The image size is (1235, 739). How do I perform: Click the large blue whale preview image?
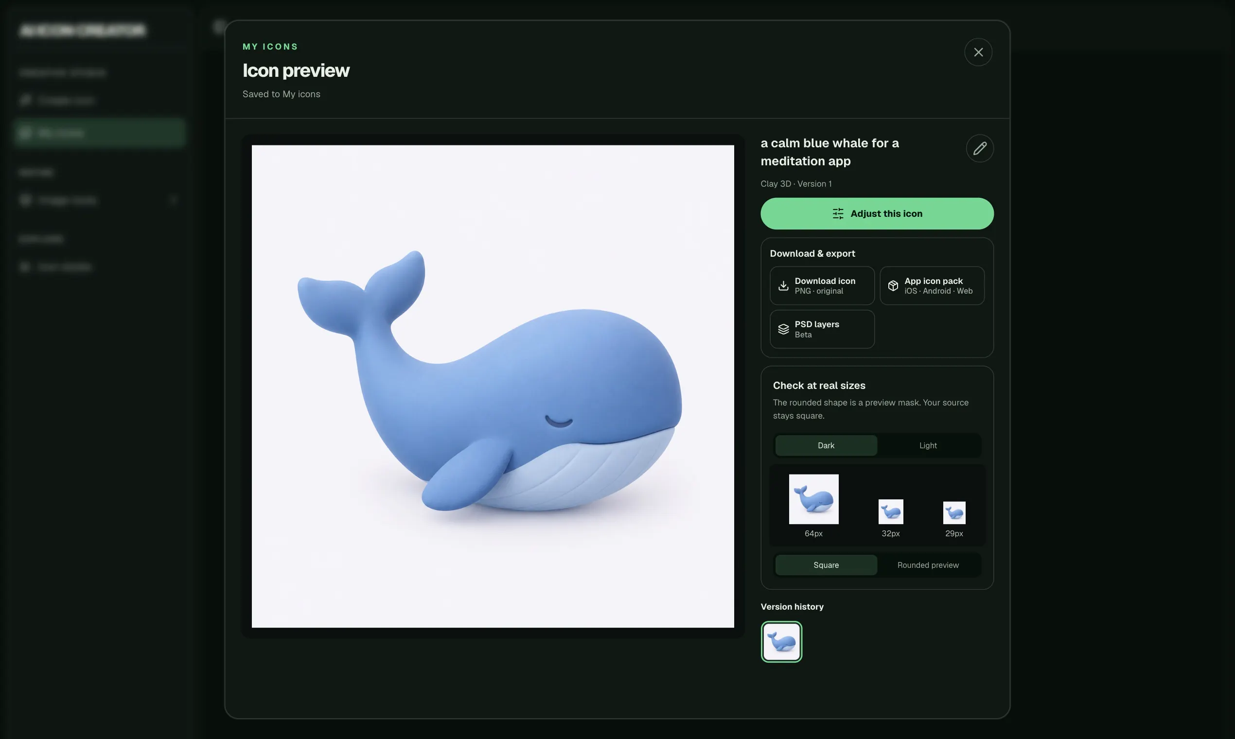pos(493,387)
